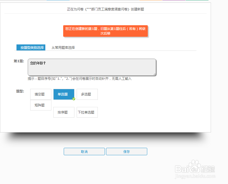Select 填空题 (fill-in-blank) question type
This screenshot has height=184, width=228.
pos(40,94)
